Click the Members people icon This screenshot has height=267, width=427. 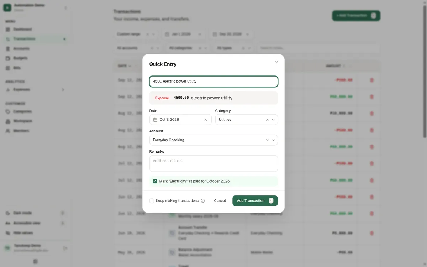pyautogui.click(x=8, y=131)
